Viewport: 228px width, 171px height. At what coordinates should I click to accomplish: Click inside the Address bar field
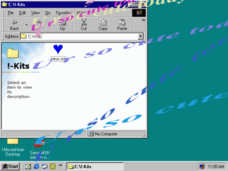click(x=79, y=36)
